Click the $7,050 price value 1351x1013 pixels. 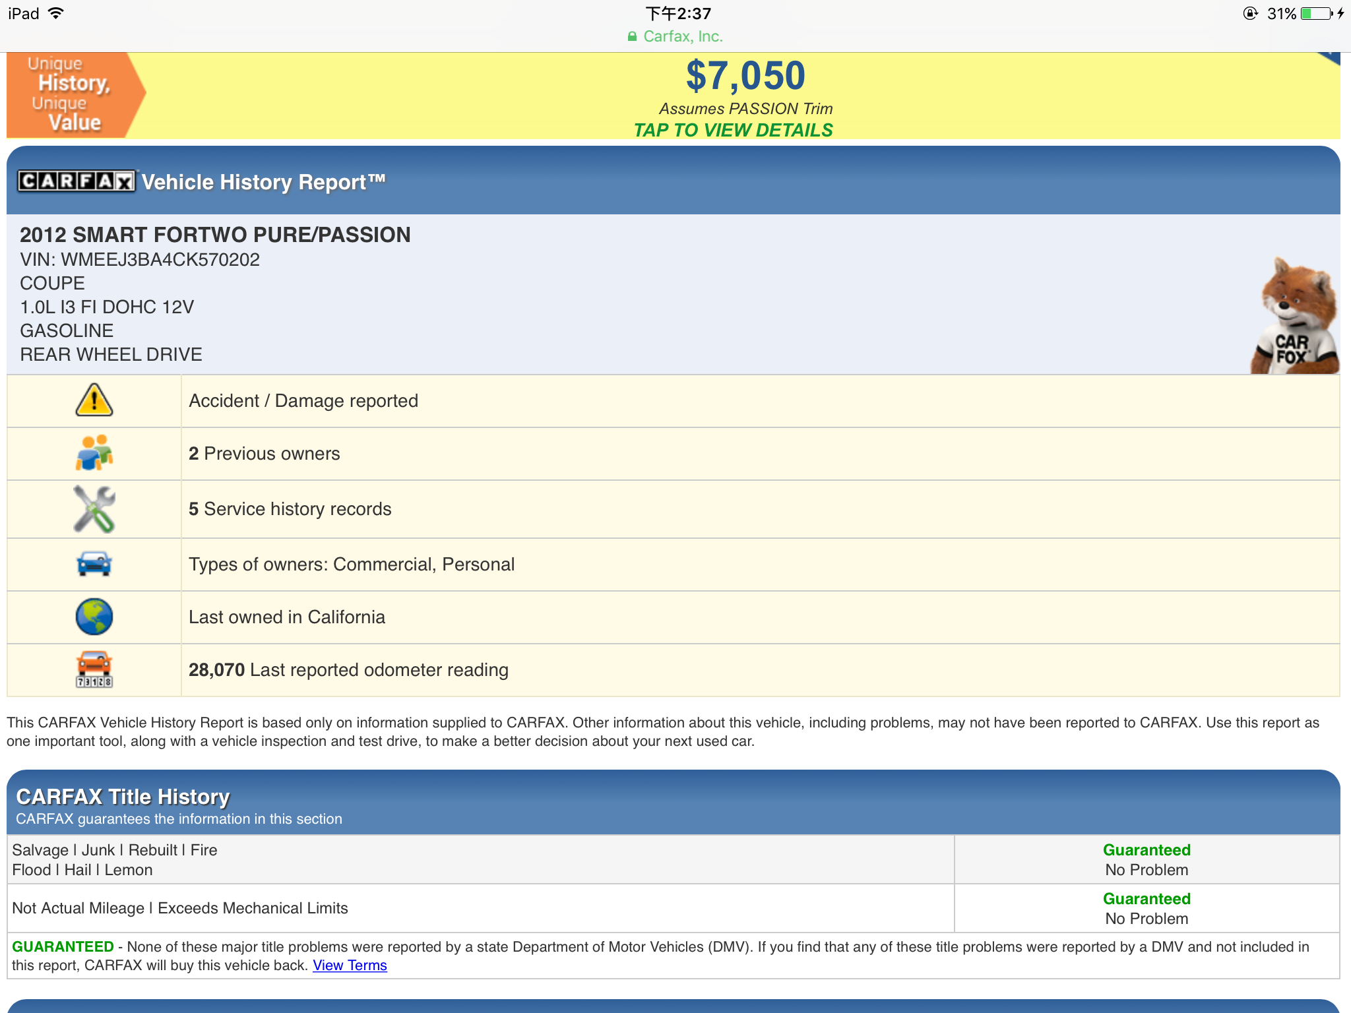point(745,76)
